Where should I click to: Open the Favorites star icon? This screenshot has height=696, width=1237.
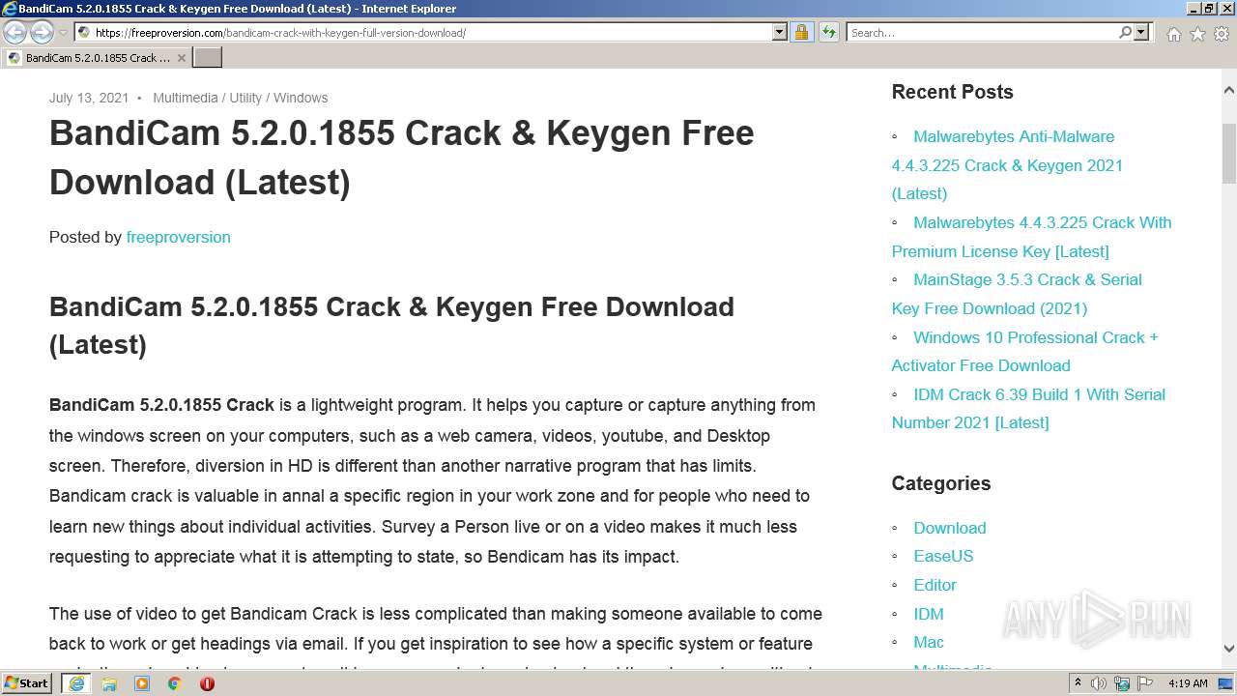[x=1197, y=34]
